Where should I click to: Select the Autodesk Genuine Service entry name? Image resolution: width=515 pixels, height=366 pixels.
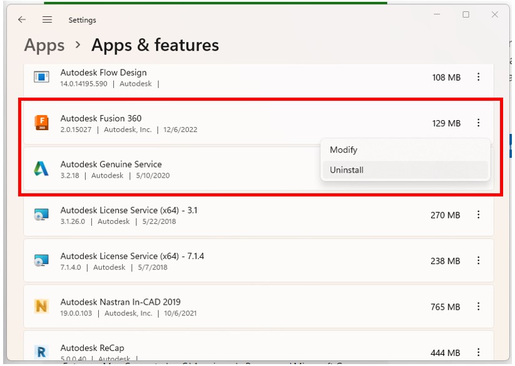pyautogui.click(x=111, y=164)
